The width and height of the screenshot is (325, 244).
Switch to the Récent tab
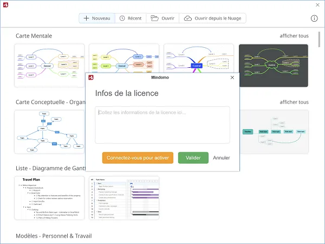point(131,18)
